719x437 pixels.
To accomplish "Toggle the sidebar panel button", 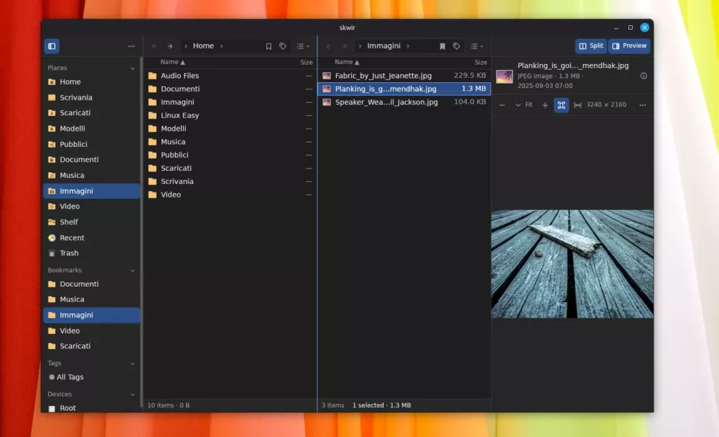I will (x=52, y=46).
